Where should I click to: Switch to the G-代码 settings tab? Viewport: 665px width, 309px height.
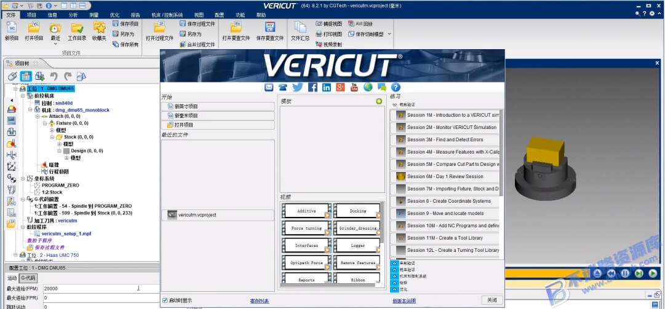point(28,278)
